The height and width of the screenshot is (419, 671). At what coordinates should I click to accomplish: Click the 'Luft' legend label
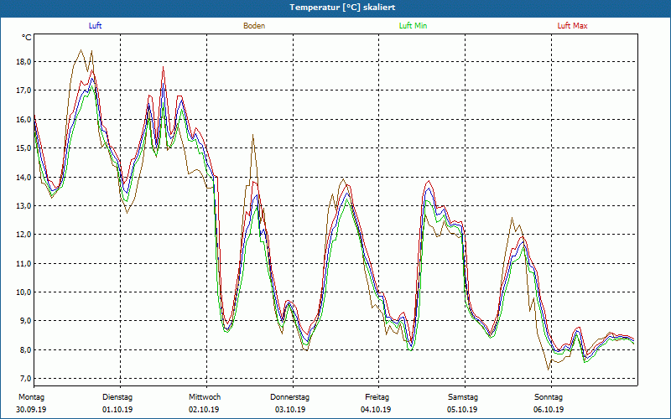pos(95,26)
